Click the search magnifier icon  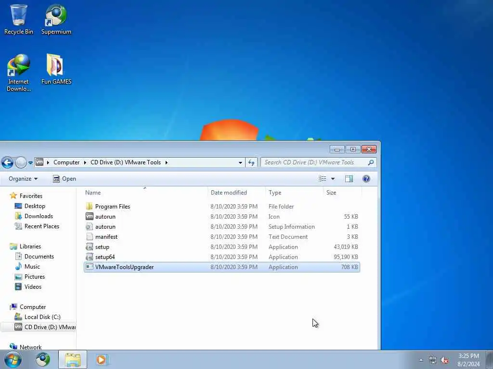point(371,162)
